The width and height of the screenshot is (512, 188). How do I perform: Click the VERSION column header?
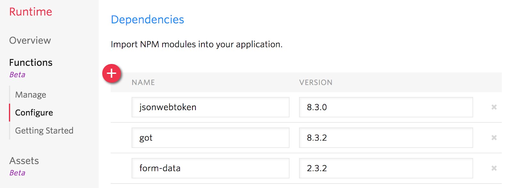click(316, 83)
